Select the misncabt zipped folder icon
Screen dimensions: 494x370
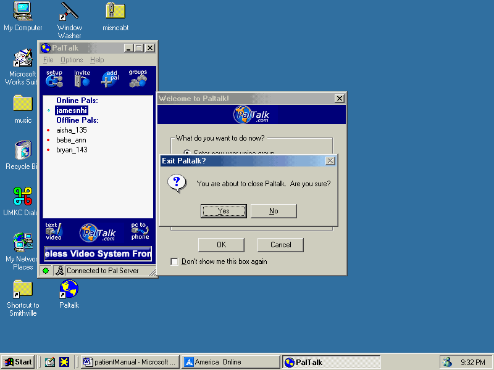click(115, 17)
